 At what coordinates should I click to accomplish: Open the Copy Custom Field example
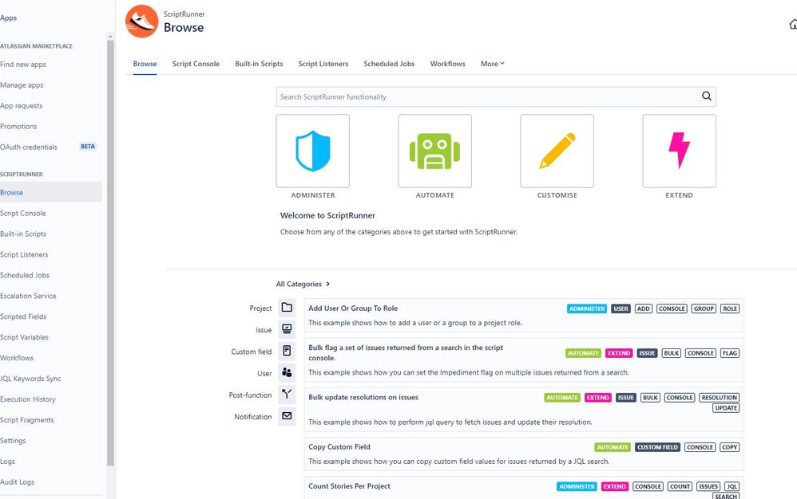[339, 446]
